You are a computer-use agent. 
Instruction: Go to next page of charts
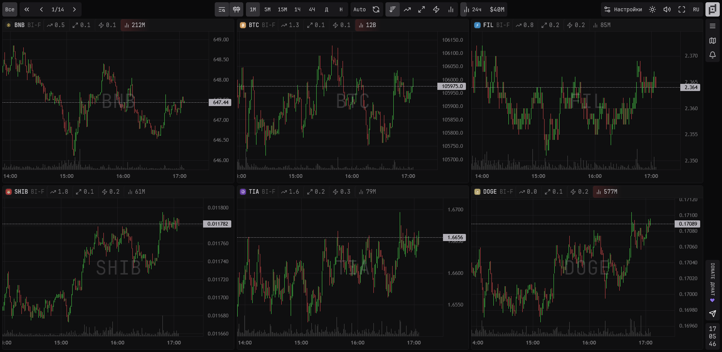(x=74, y=9)
